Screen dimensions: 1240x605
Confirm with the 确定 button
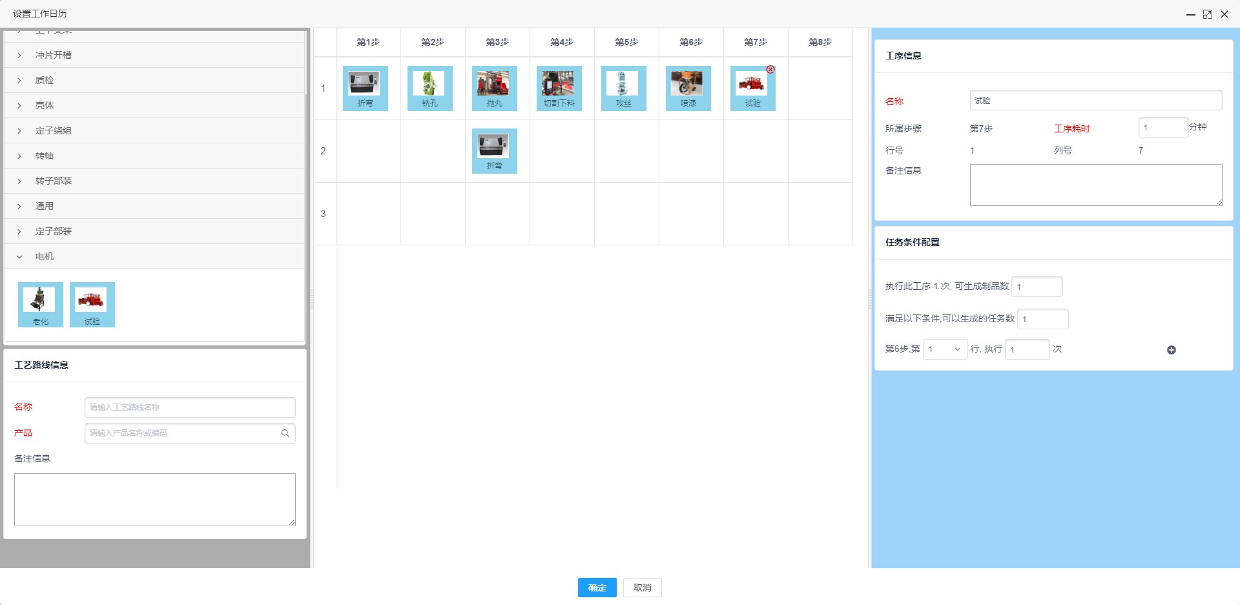(x=597, y=588)
